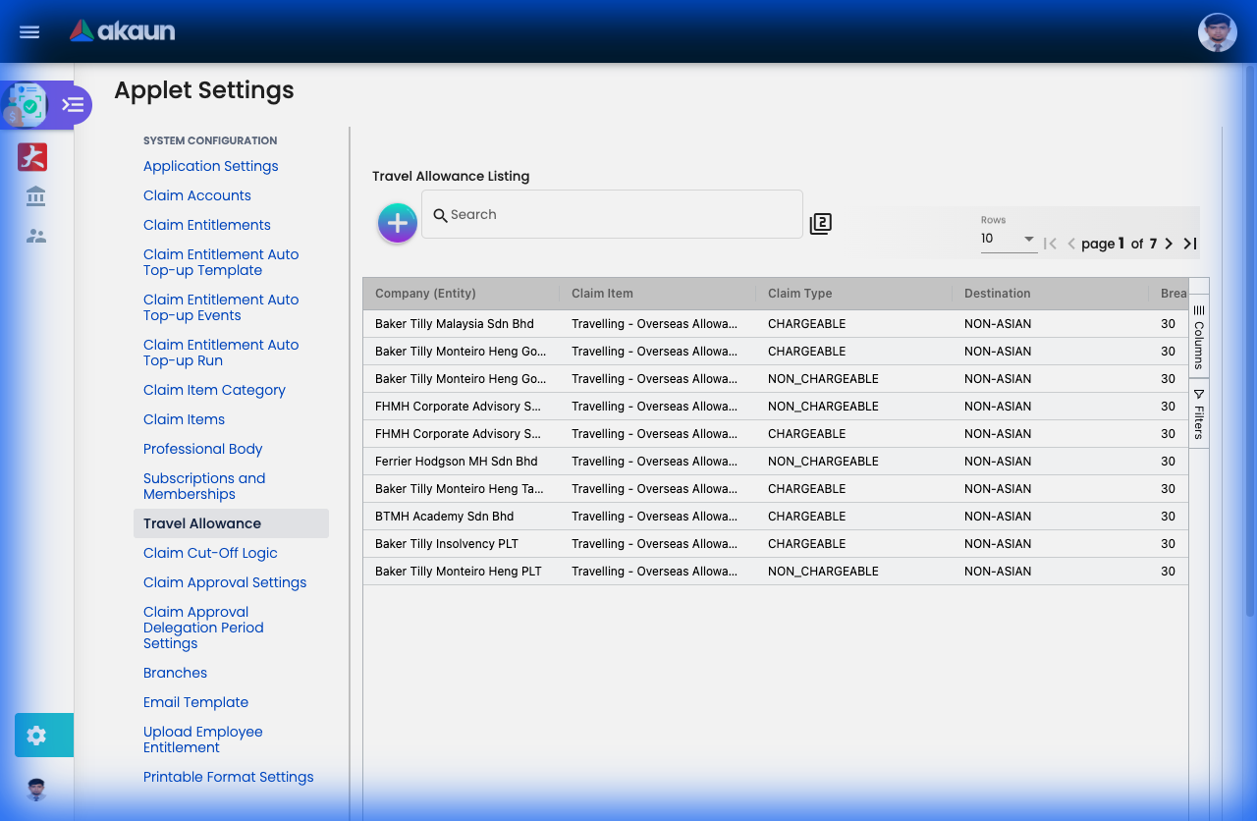Open Application Settings link

210,166
